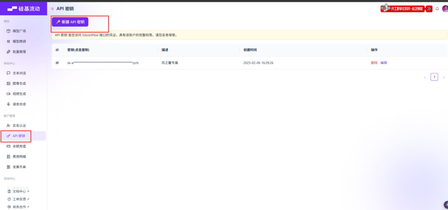Toggle the eye icon in the table header

coord(57,50)
